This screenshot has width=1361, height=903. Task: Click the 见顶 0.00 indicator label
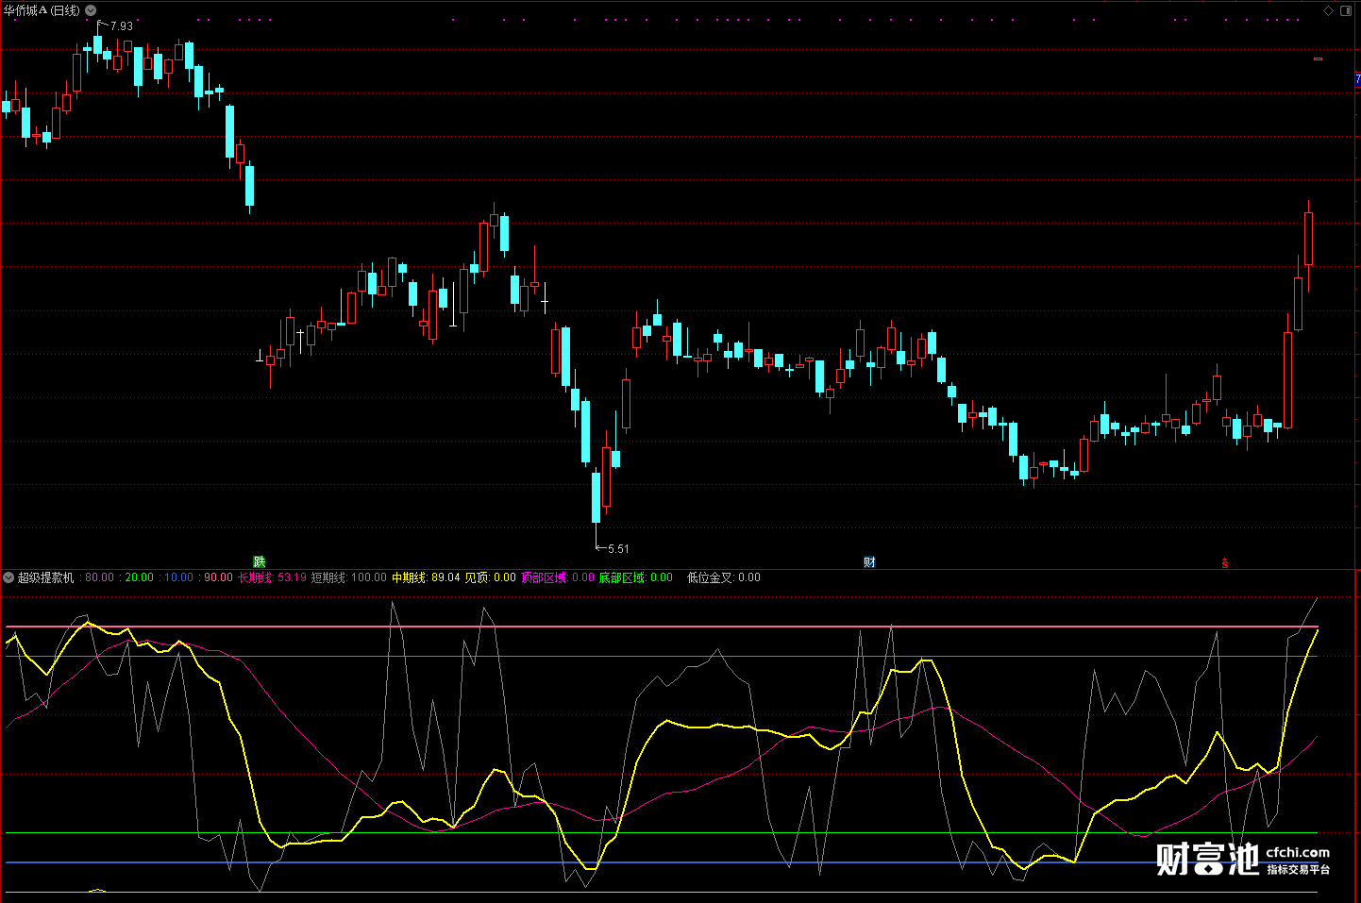tap(490, 577)
